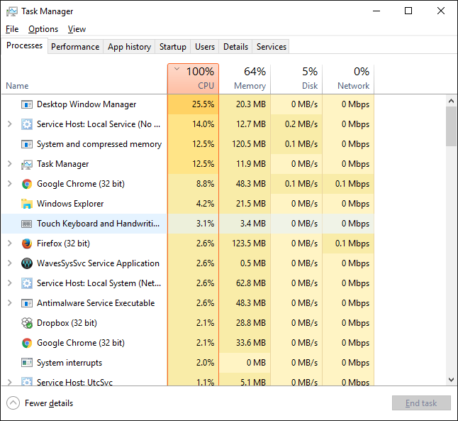The height and width of the screenshot is (421, 458).
Task: Click the Desktop Window Manager process icon
Action: pos(27,104)
